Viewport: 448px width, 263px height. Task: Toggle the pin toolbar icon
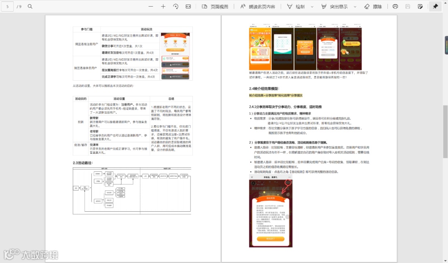435,6
